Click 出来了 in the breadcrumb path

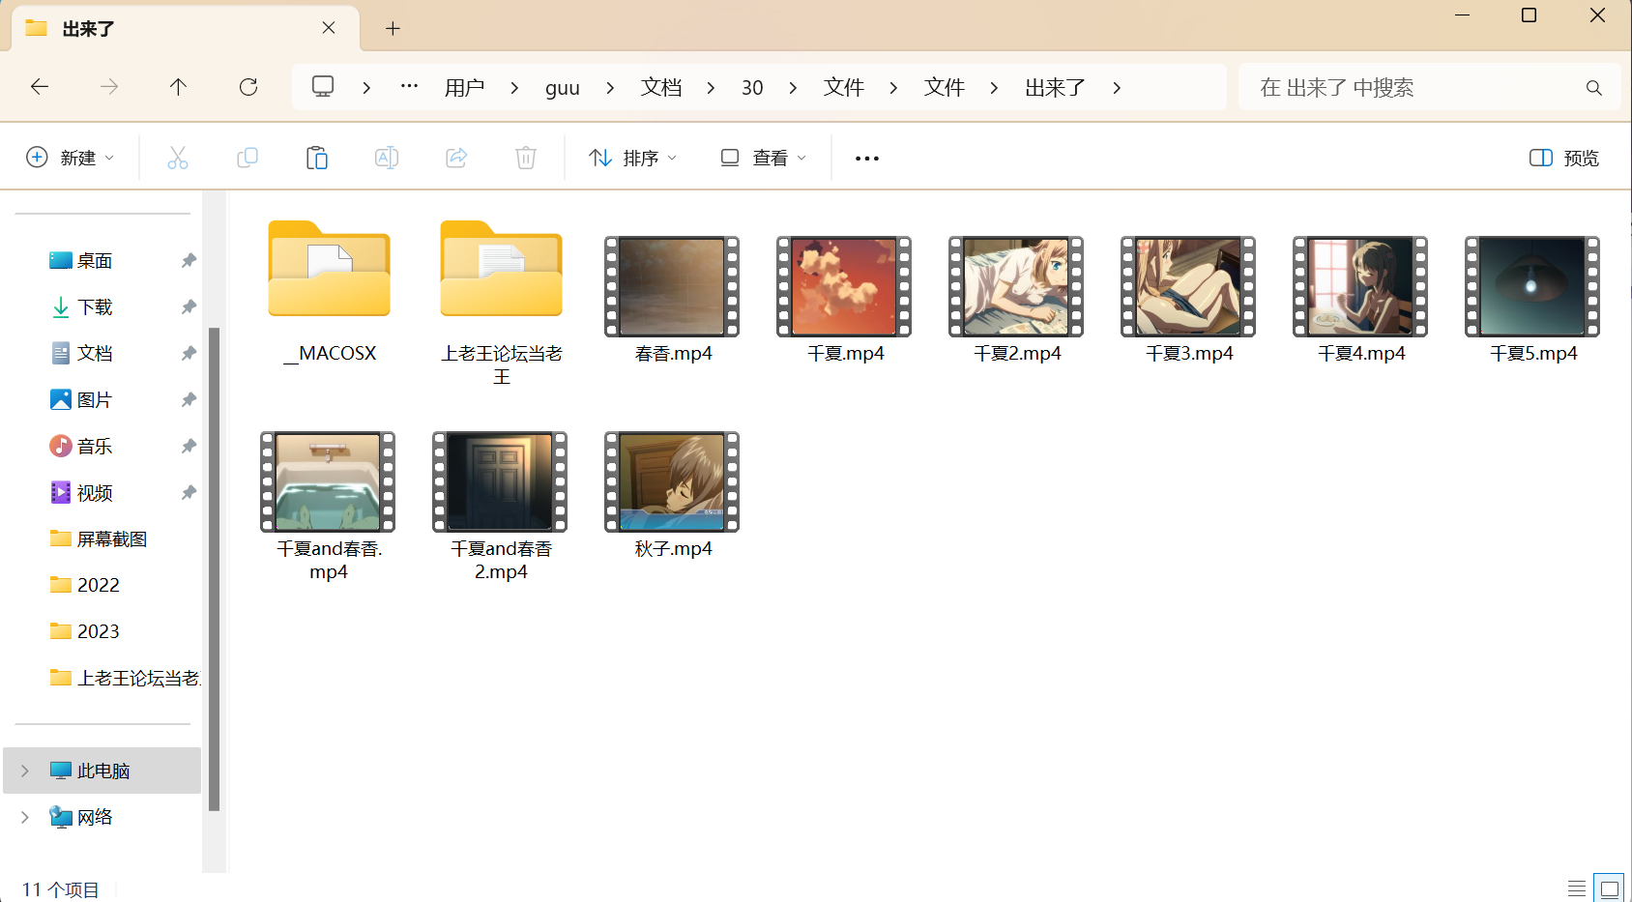(1055, 88)
